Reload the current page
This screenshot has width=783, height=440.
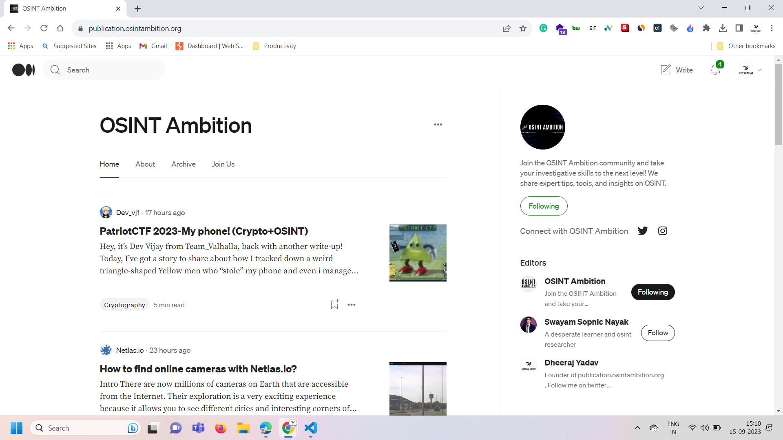tap(44, 28)
